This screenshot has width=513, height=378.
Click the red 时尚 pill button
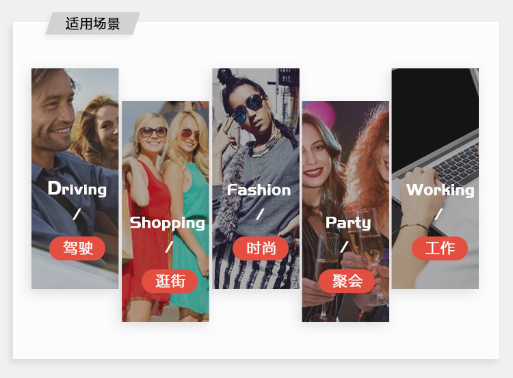pos(261,248)
